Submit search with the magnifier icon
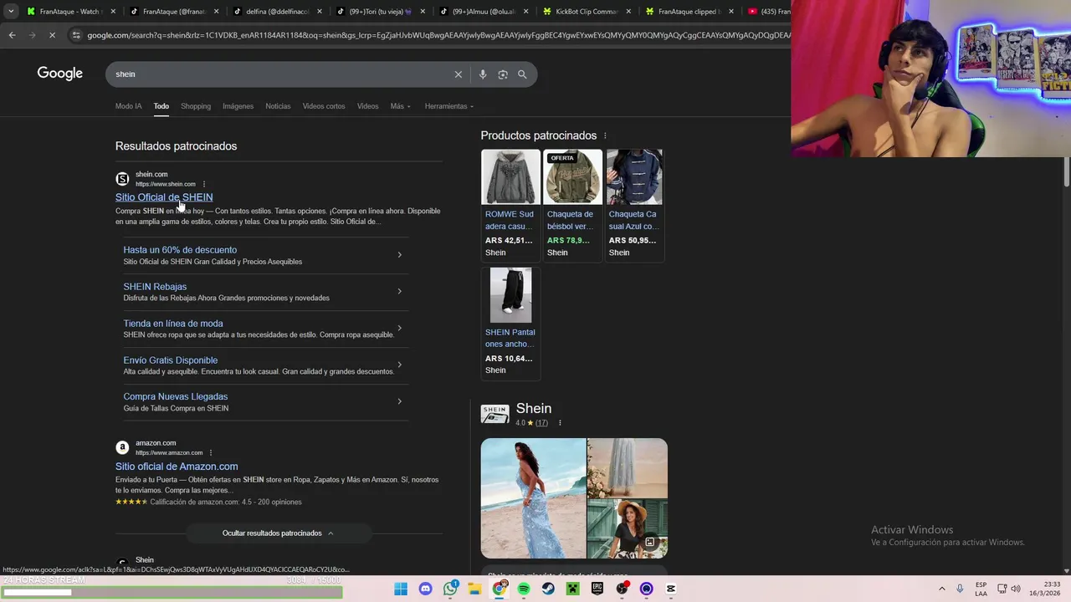The image size is (1071, 602). 522,74
